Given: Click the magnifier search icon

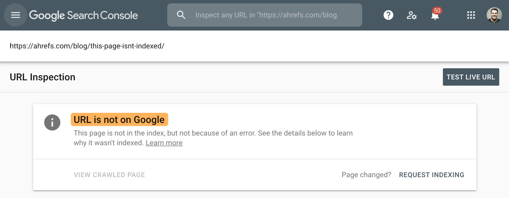Looking at the screenshot, I should (181, 15).
